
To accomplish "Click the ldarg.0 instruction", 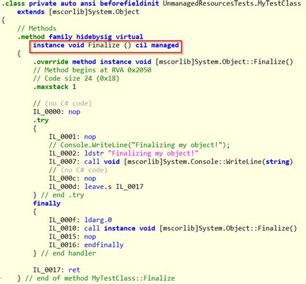I will coord(98,220).
